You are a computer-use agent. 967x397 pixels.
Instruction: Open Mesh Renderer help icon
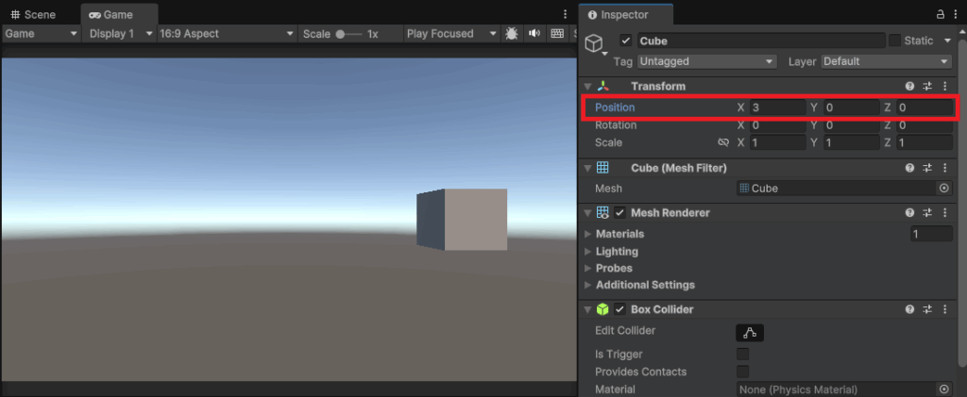(x=909, y=213)
